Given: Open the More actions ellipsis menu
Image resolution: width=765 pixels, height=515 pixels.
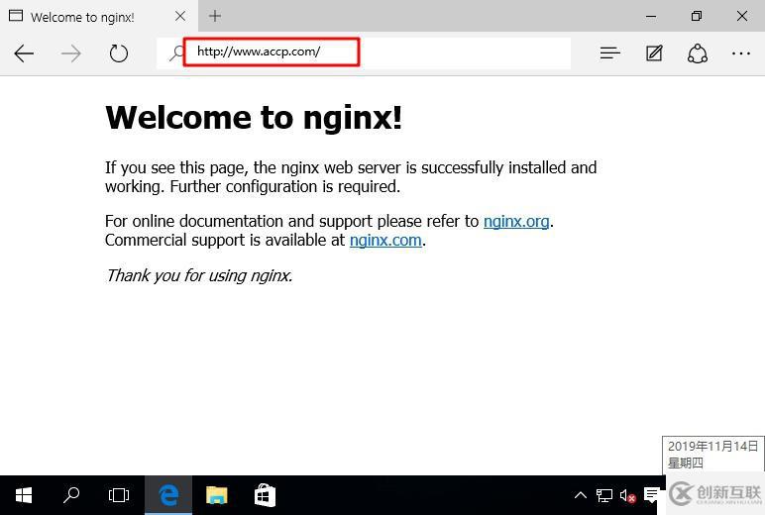Looking at the screenshot, I should click(x=741, y=53).
